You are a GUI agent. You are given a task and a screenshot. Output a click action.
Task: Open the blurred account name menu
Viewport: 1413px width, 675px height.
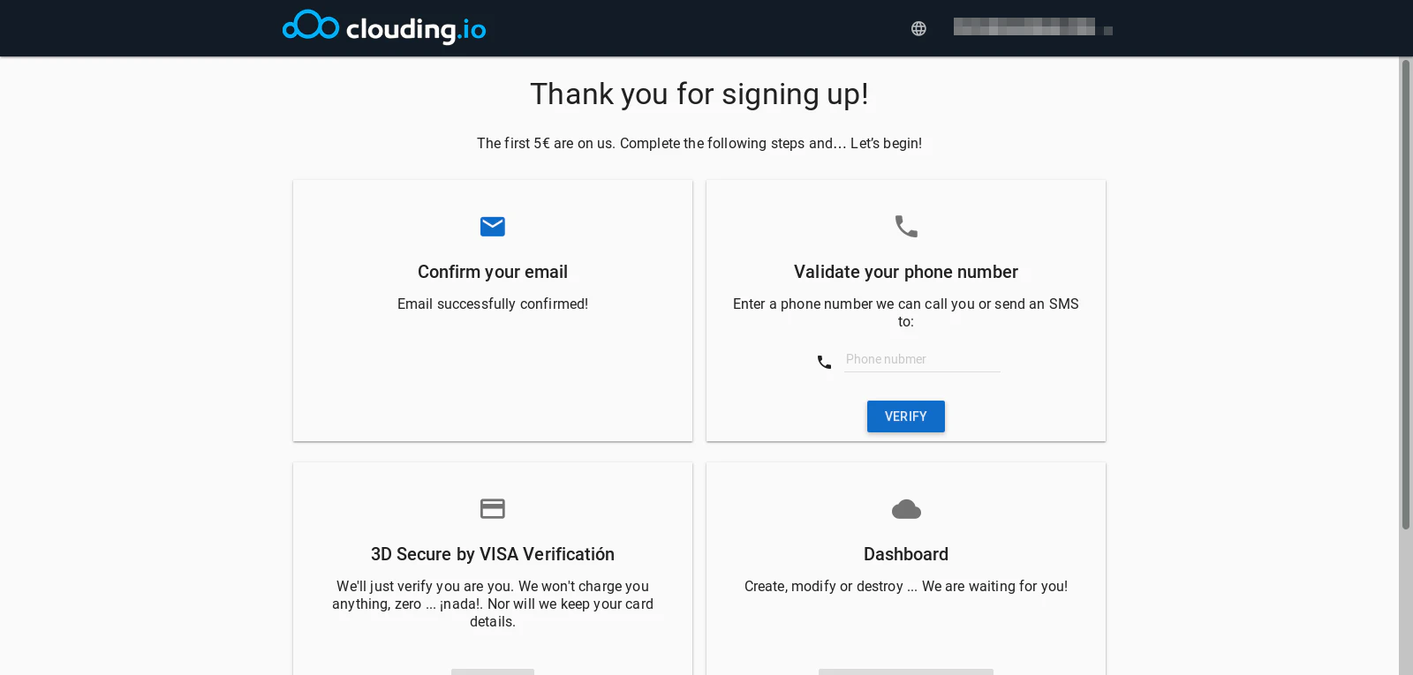point(1024,27)
